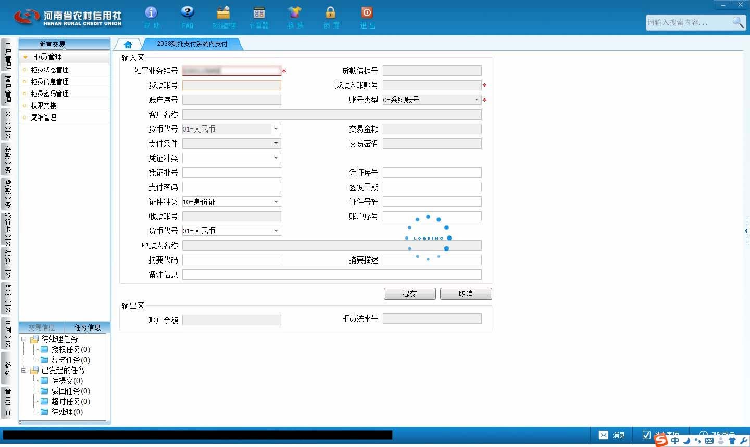Click the 贷款账号 input field
The image size is (750, 447).
click(232, 85)
